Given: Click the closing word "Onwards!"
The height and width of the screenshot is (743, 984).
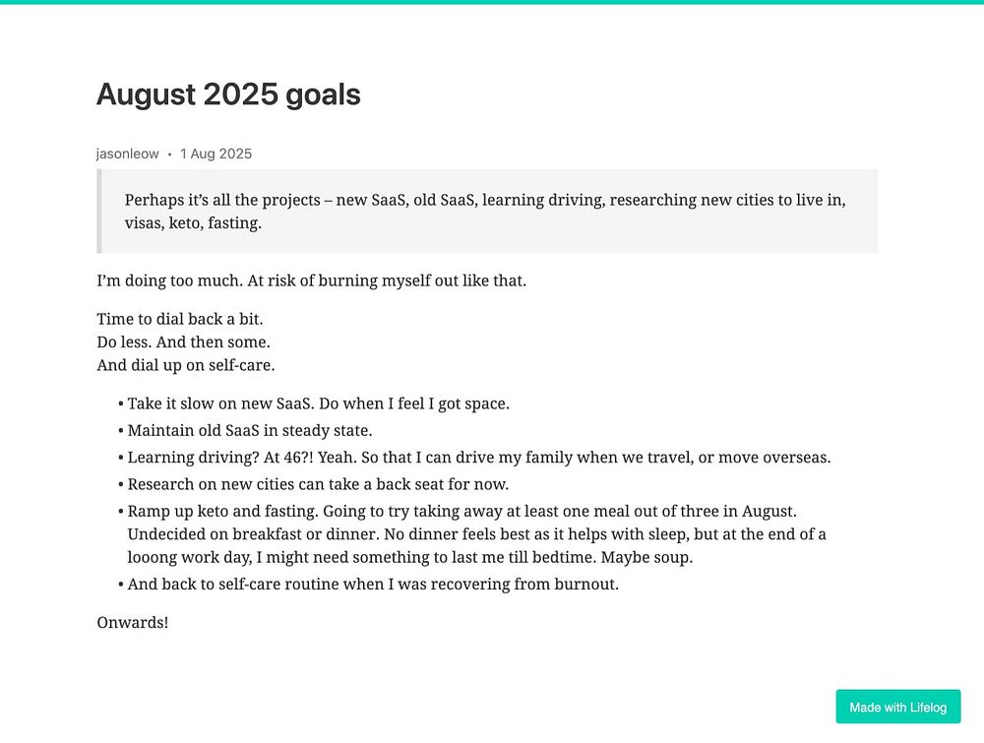Looking at the screenshot, I should (x=133, y=623).
